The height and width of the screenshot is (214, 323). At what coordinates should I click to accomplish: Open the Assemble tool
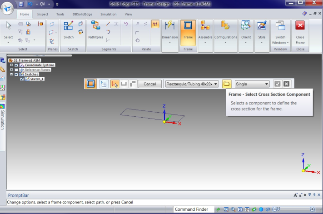205,31
